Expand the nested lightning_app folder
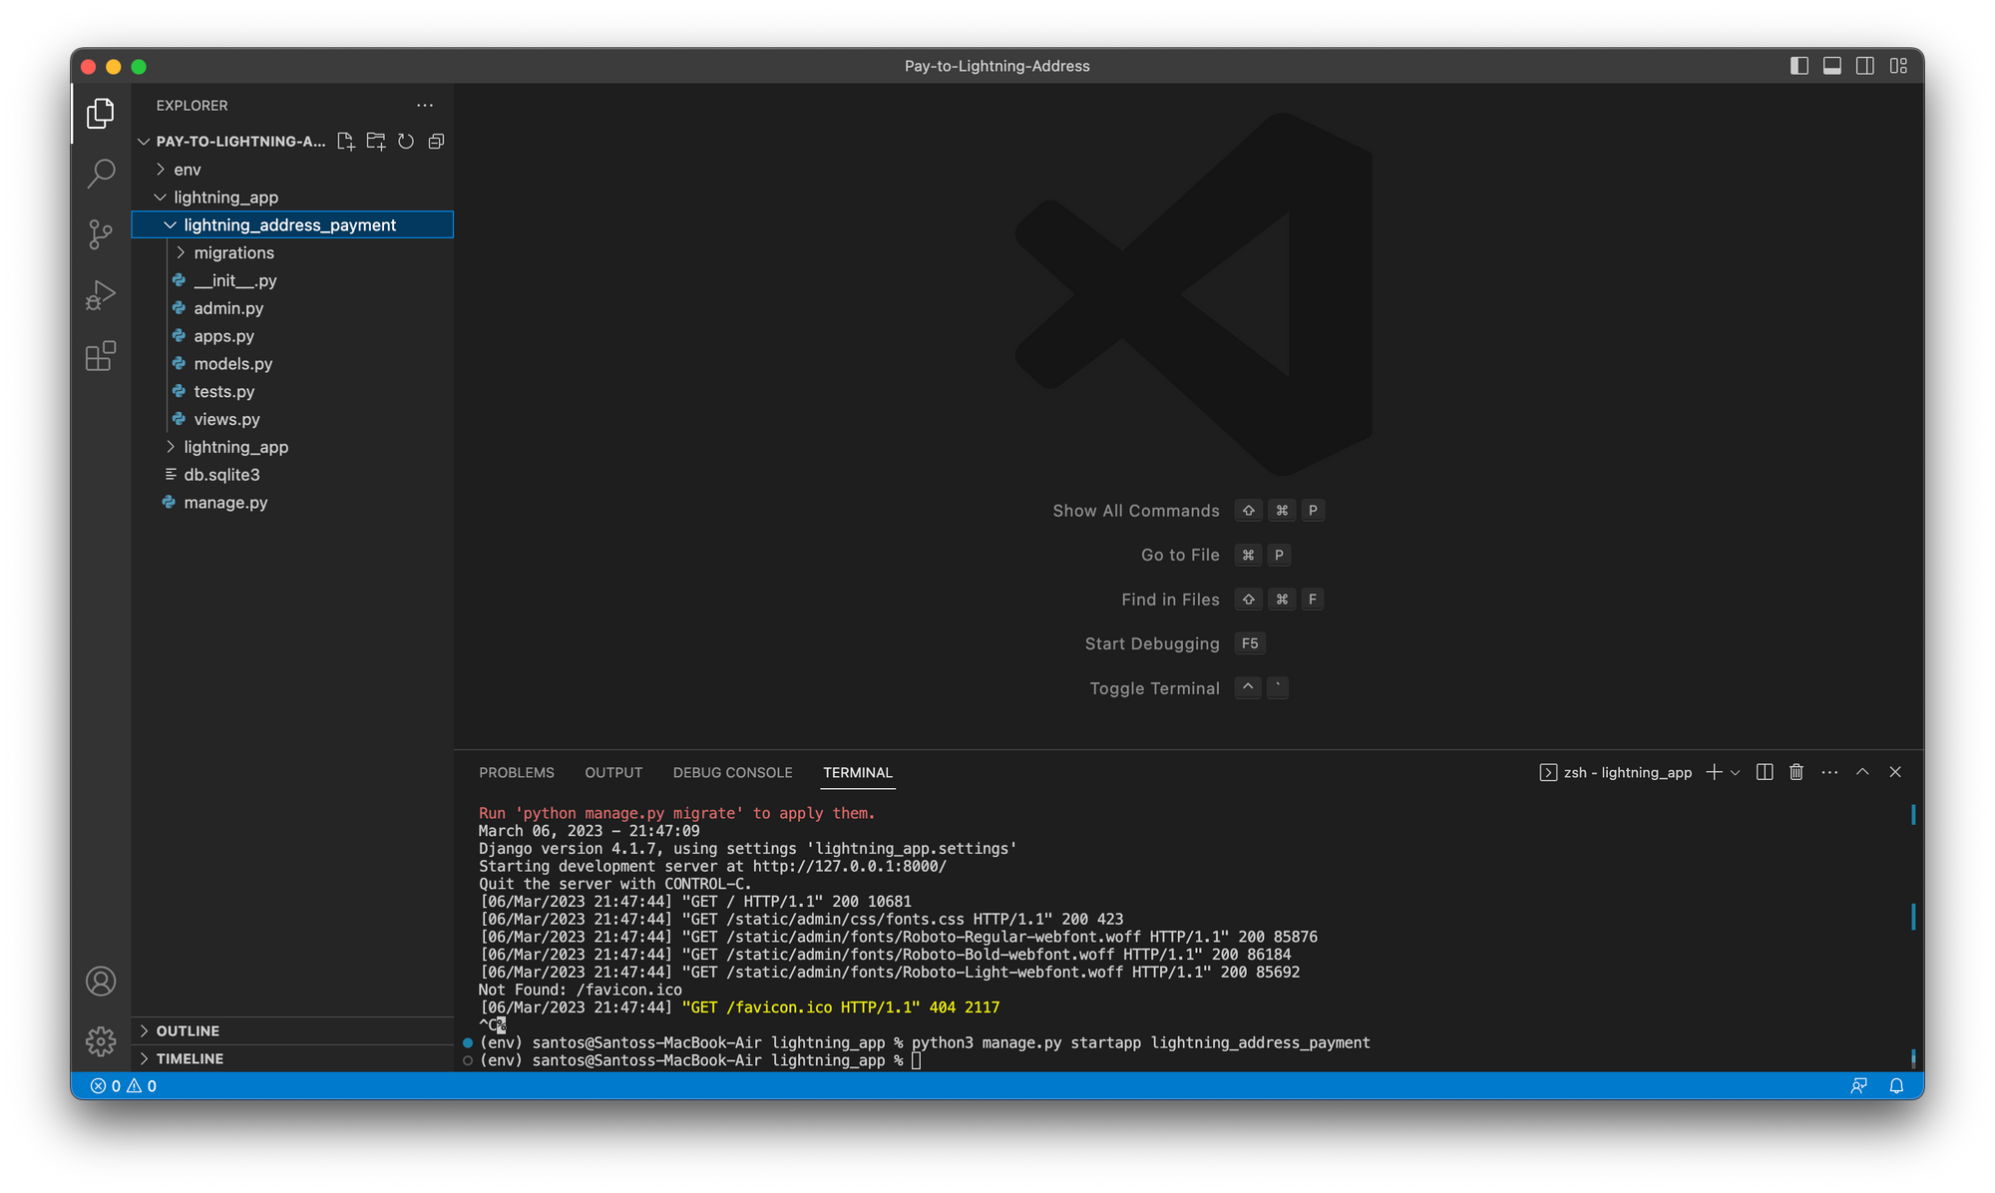This screenshot has width=1995, height=1193. 293,447
